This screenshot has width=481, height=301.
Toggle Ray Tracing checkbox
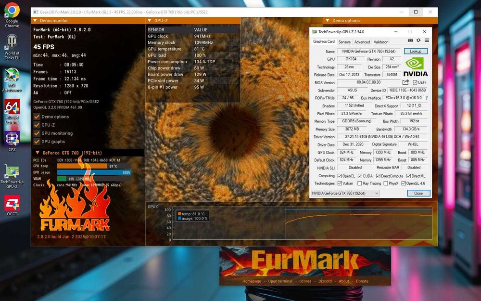[x=360, y=183]
